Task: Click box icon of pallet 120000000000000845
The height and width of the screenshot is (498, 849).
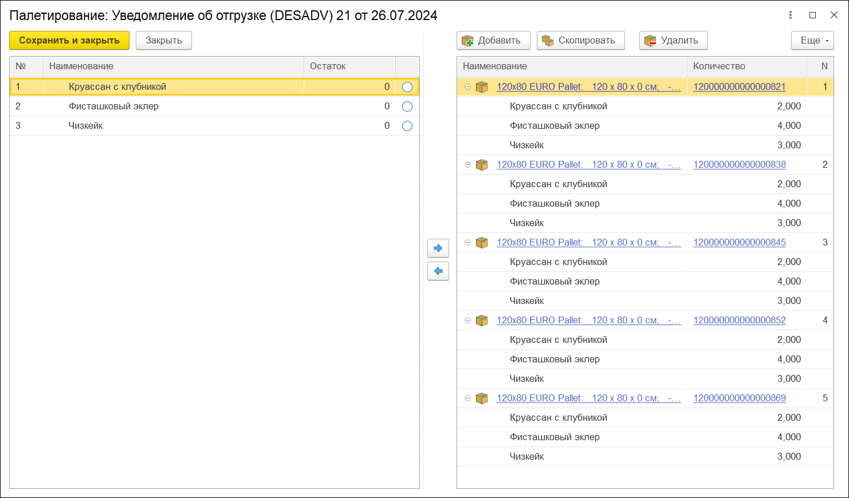Action: [482, 243]
